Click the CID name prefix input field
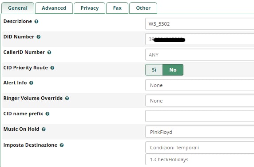 coord(199,116)
